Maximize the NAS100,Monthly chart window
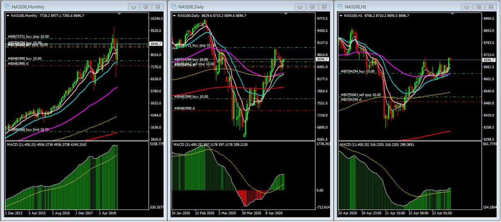This screenshot has height=222, width=501. (146, 7)
